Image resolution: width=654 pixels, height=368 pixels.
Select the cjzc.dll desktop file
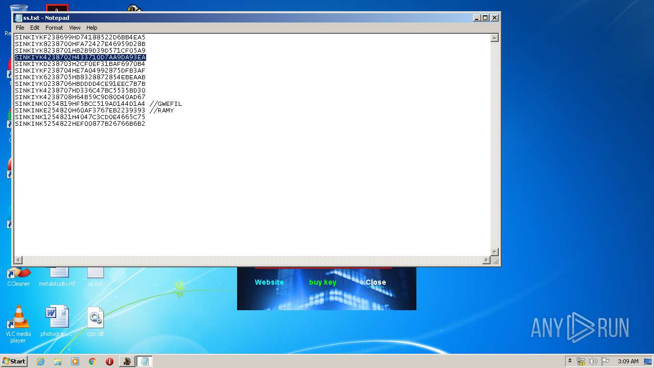coord(95,321)
